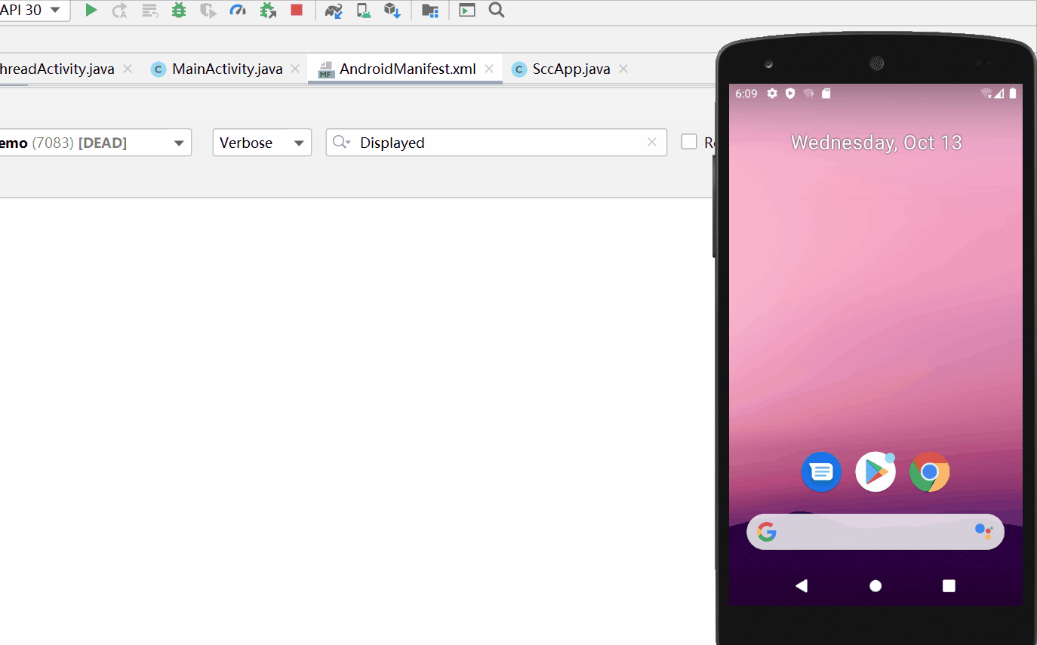Close the SccApp.java tab
Viewport: 1037px width, 645px height.
click(x=623, y=69)
